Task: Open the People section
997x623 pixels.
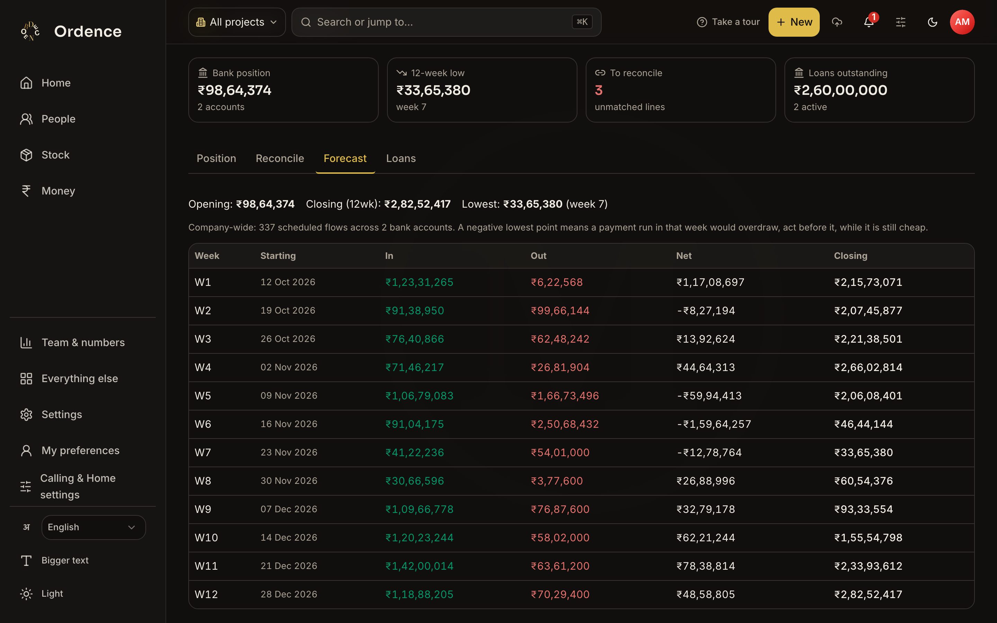Action: [82, 119]
